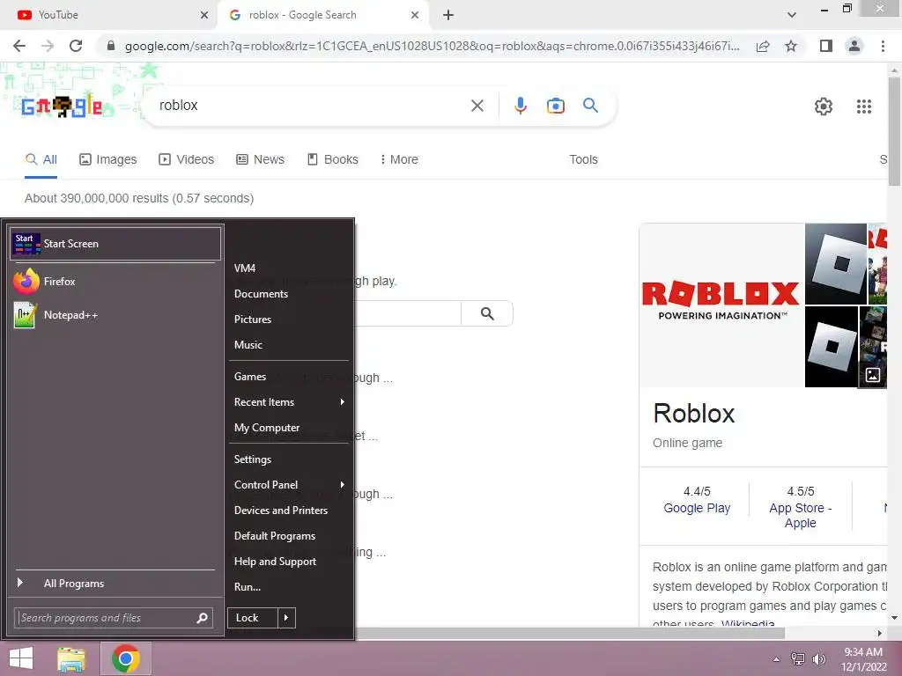Open the Roblox logo thumbnail
The width and height of the screenshot is (902, 676).
tap(721, 305)
